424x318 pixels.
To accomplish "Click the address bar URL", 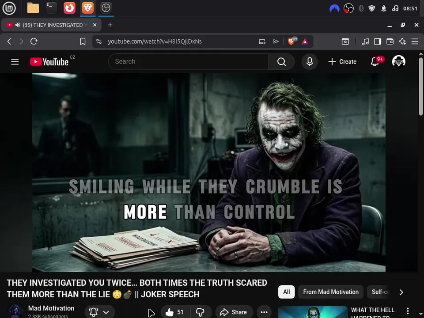I will point(155,42).
